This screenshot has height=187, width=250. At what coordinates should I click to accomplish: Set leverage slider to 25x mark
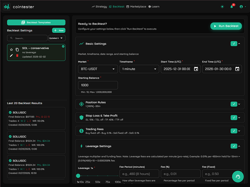click(88, 176)
